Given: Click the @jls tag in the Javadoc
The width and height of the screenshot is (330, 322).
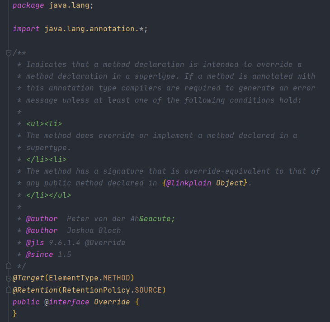Looking at the screenshot, I should [35, 243].
